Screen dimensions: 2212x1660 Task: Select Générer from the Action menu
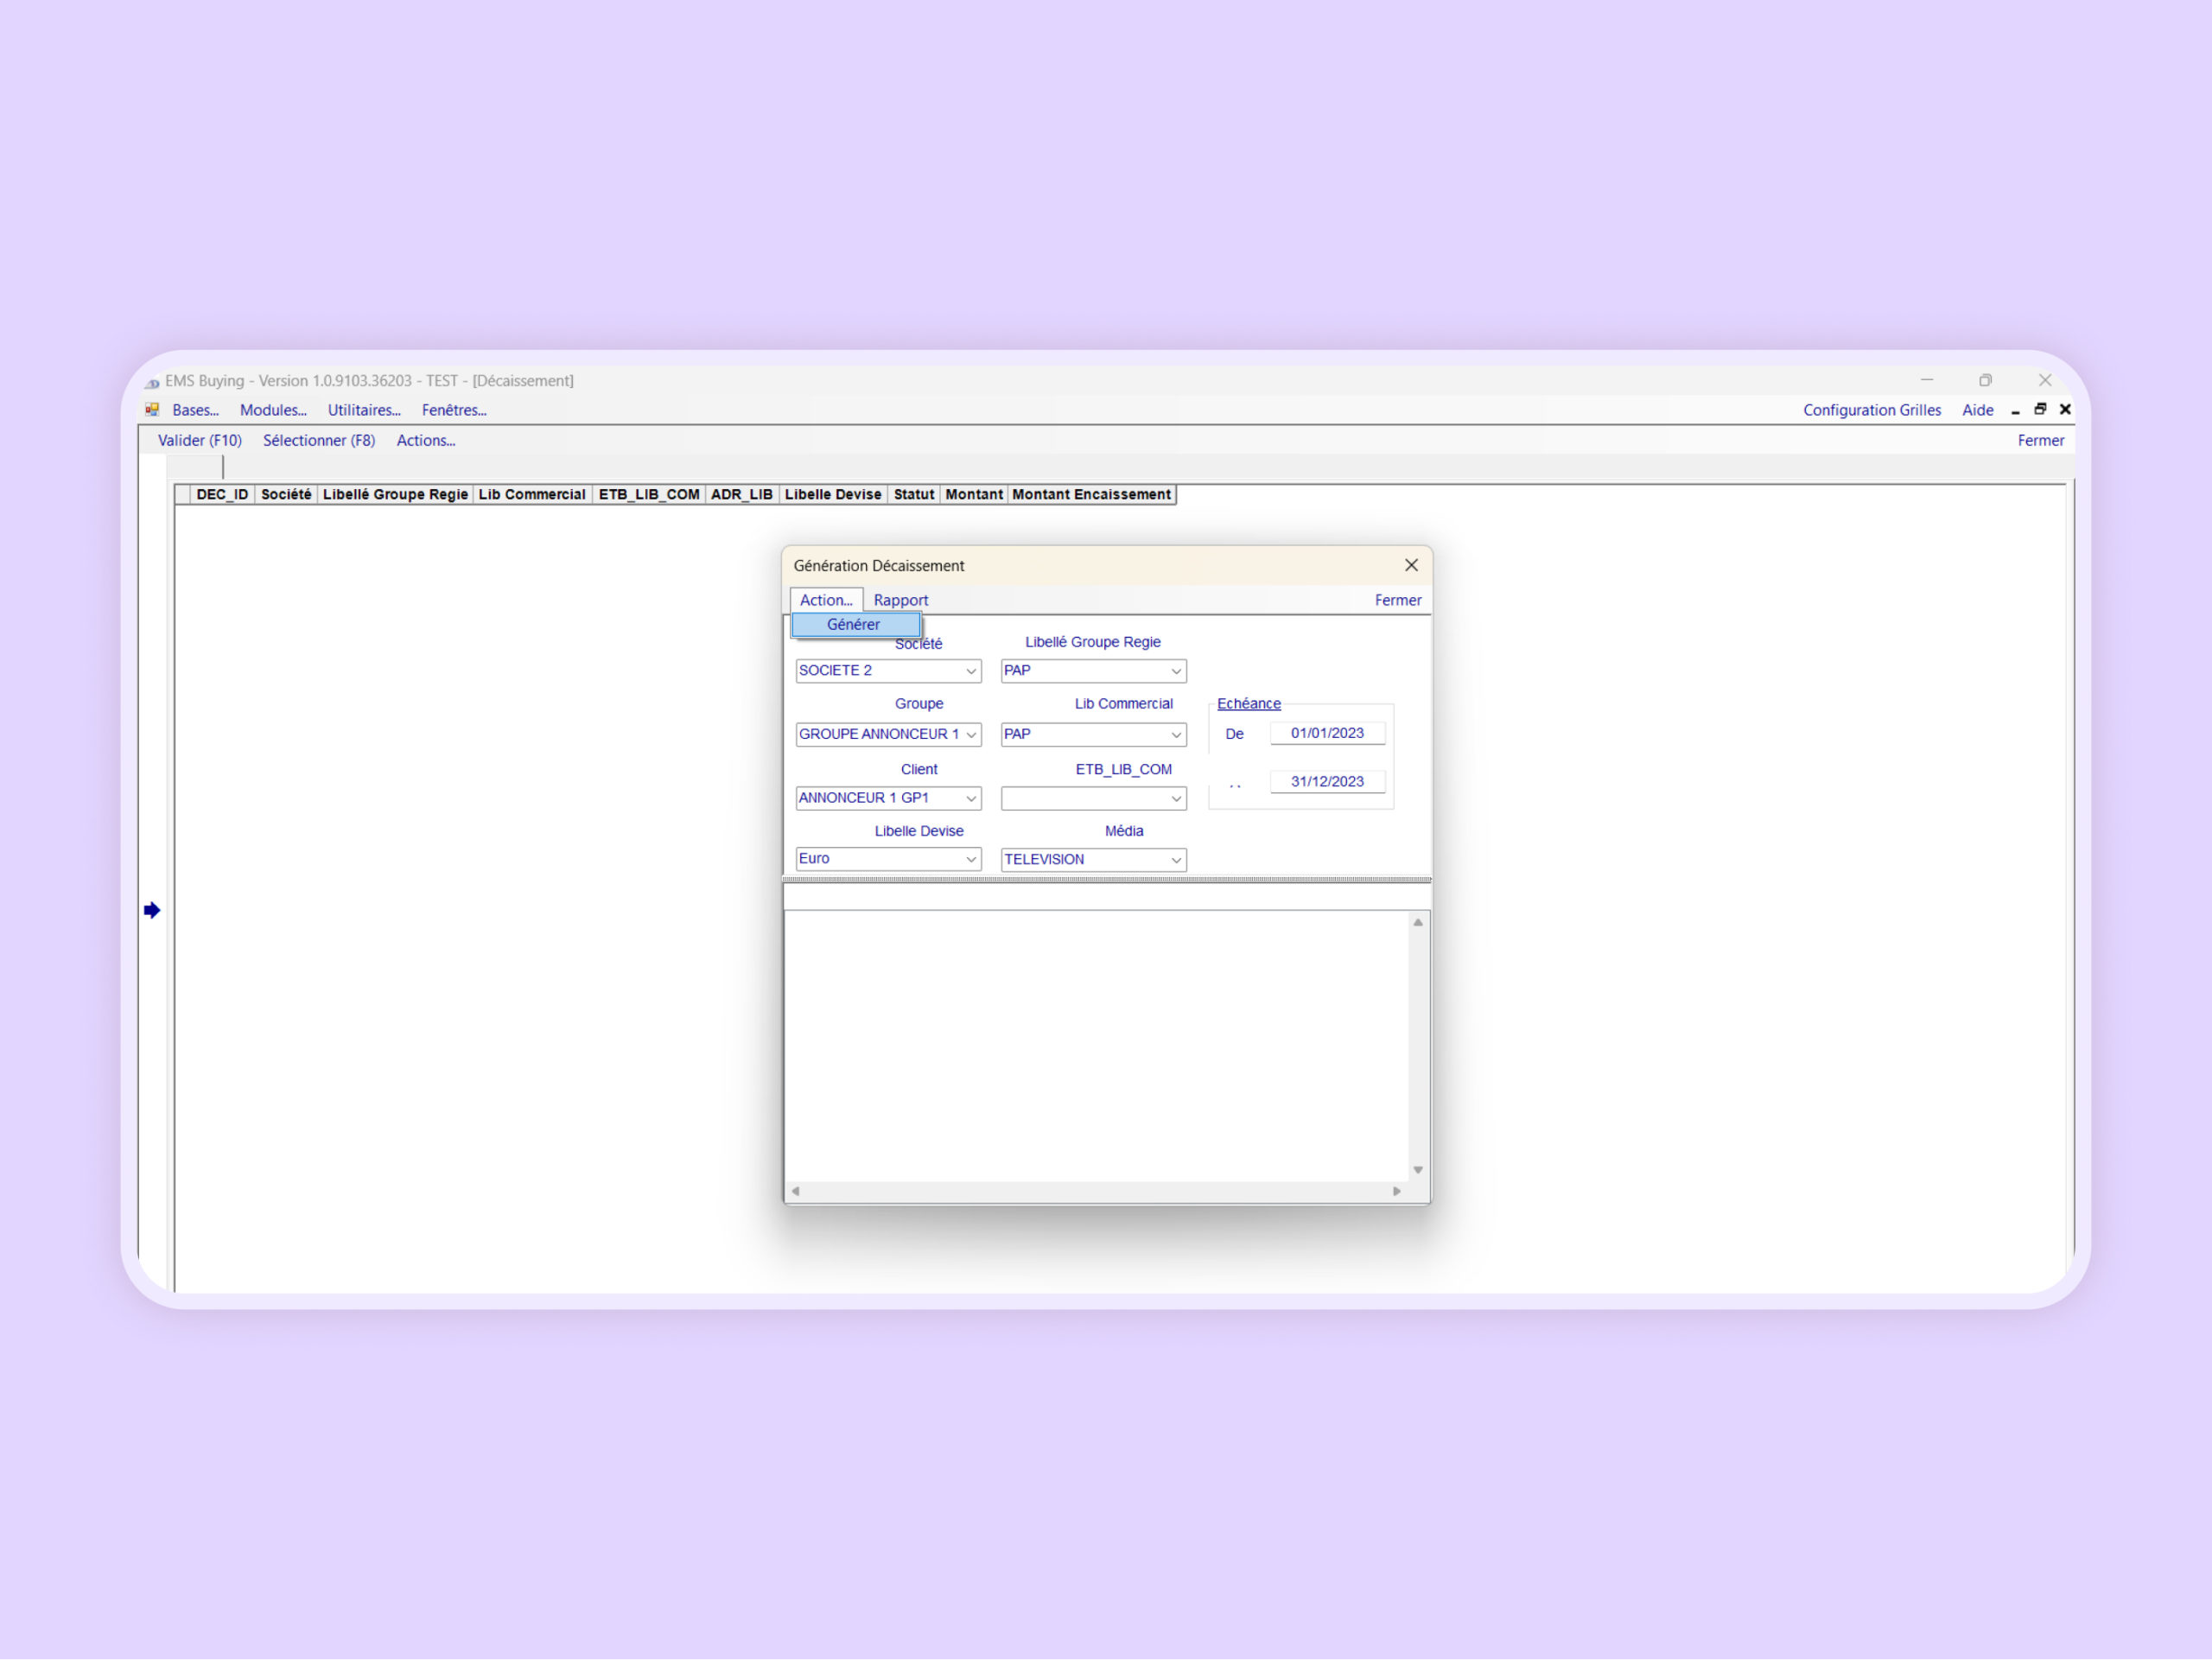coord(853,625)
